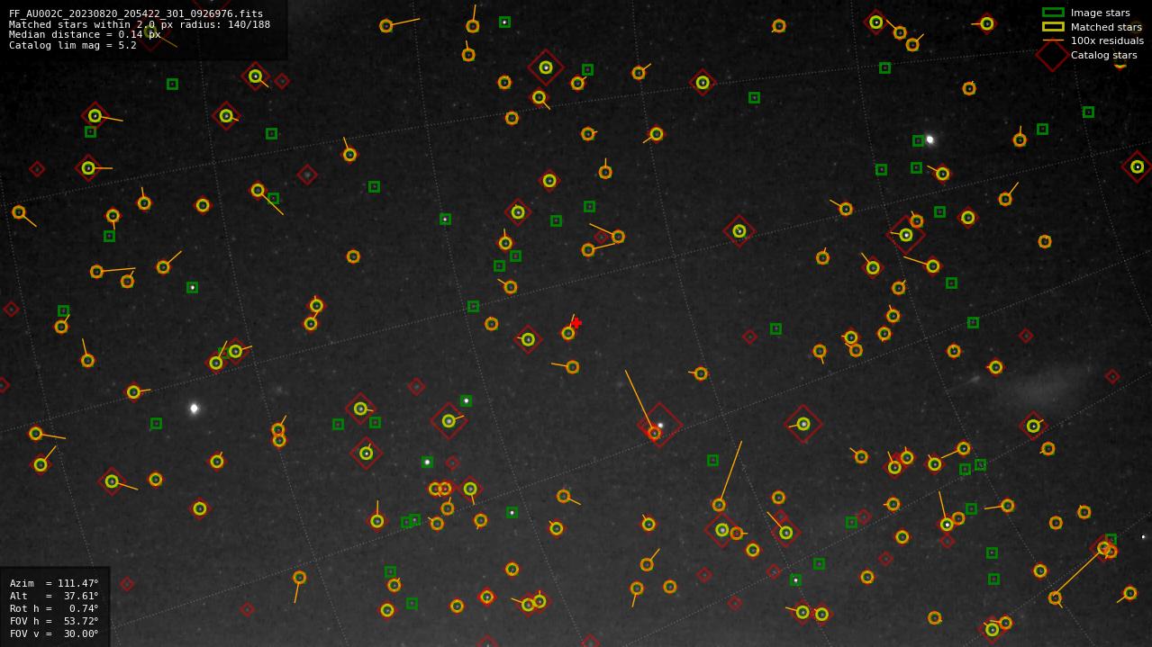Click the 'Matched stars' legend label

point(1106,27)
